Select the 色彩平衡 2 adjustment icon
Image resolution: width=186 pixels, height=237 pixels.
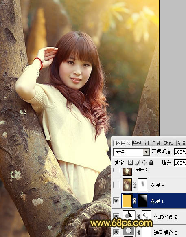pos(129,215)
